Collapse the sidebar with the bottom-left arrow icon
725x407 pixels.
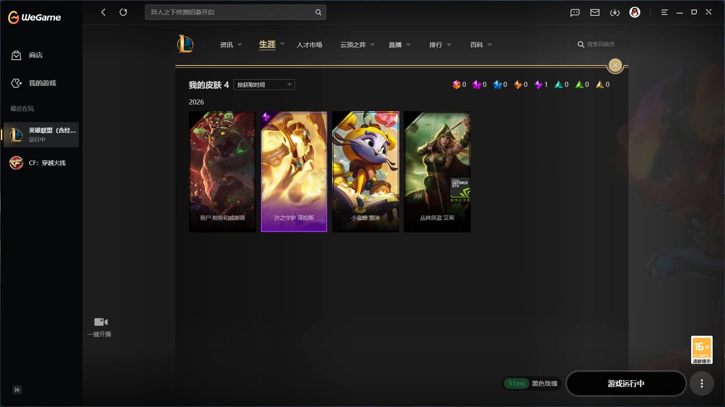point(17,390)
